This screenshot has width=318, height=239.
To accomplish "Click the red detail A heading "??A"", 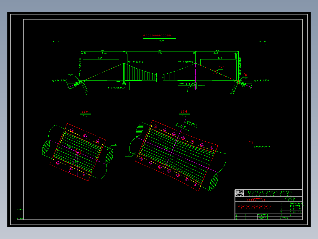I will 85,112.
